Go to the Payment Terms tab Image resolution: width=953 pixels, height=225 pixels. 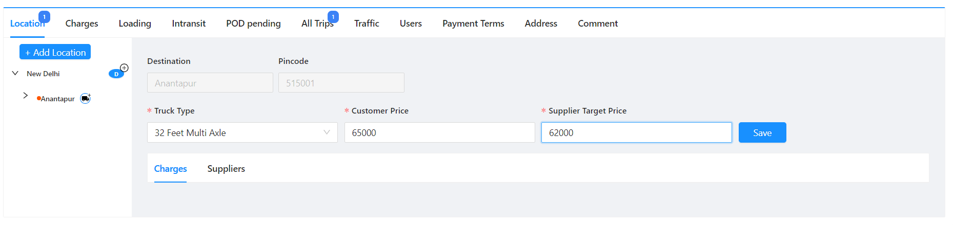click(473, 24)
